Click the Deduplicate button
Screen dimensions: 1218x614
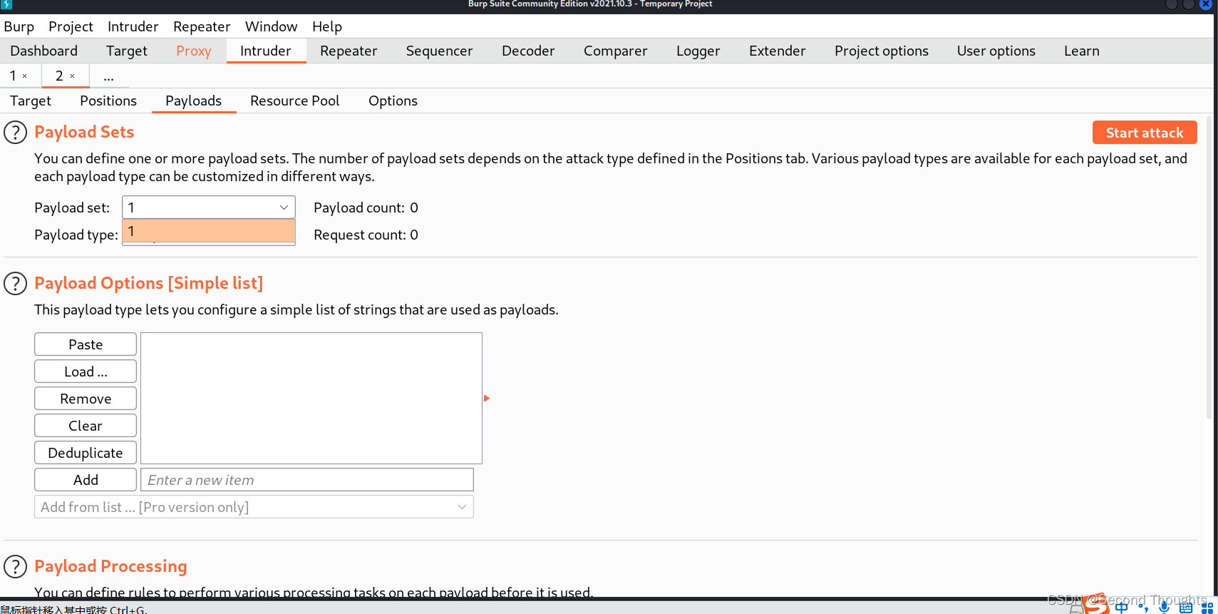click(86, 453)
